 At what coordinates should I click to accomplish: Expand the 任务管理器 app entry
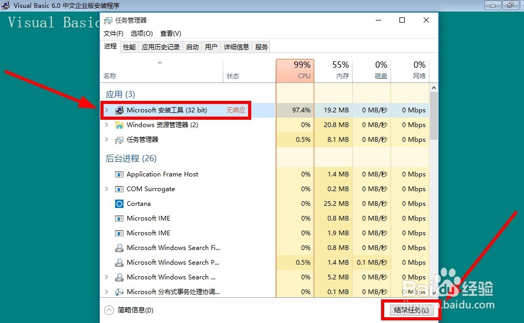(x=107, y=139)
